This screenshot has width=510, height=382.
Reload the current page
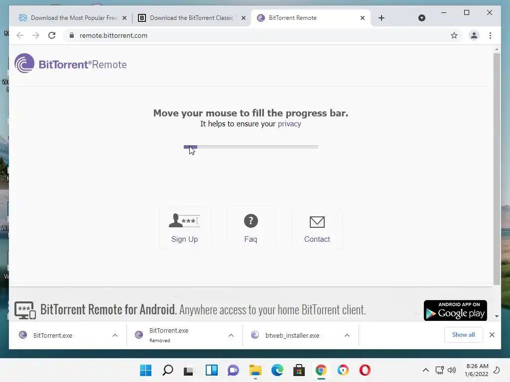tap(52, 35)
